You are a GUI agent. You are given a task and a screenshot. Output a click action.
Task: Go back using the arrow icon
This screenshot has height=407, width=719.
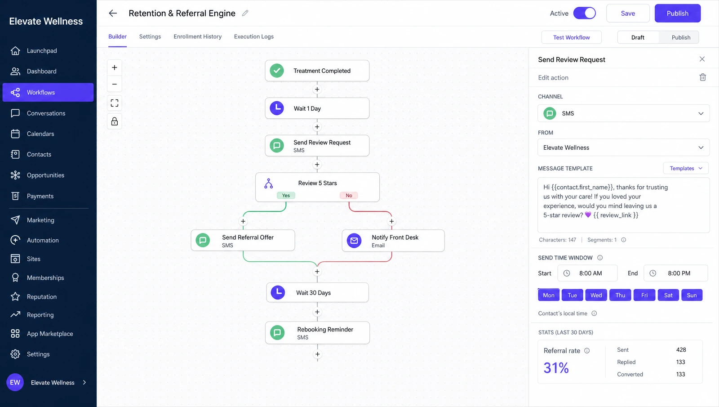point(113,13)
